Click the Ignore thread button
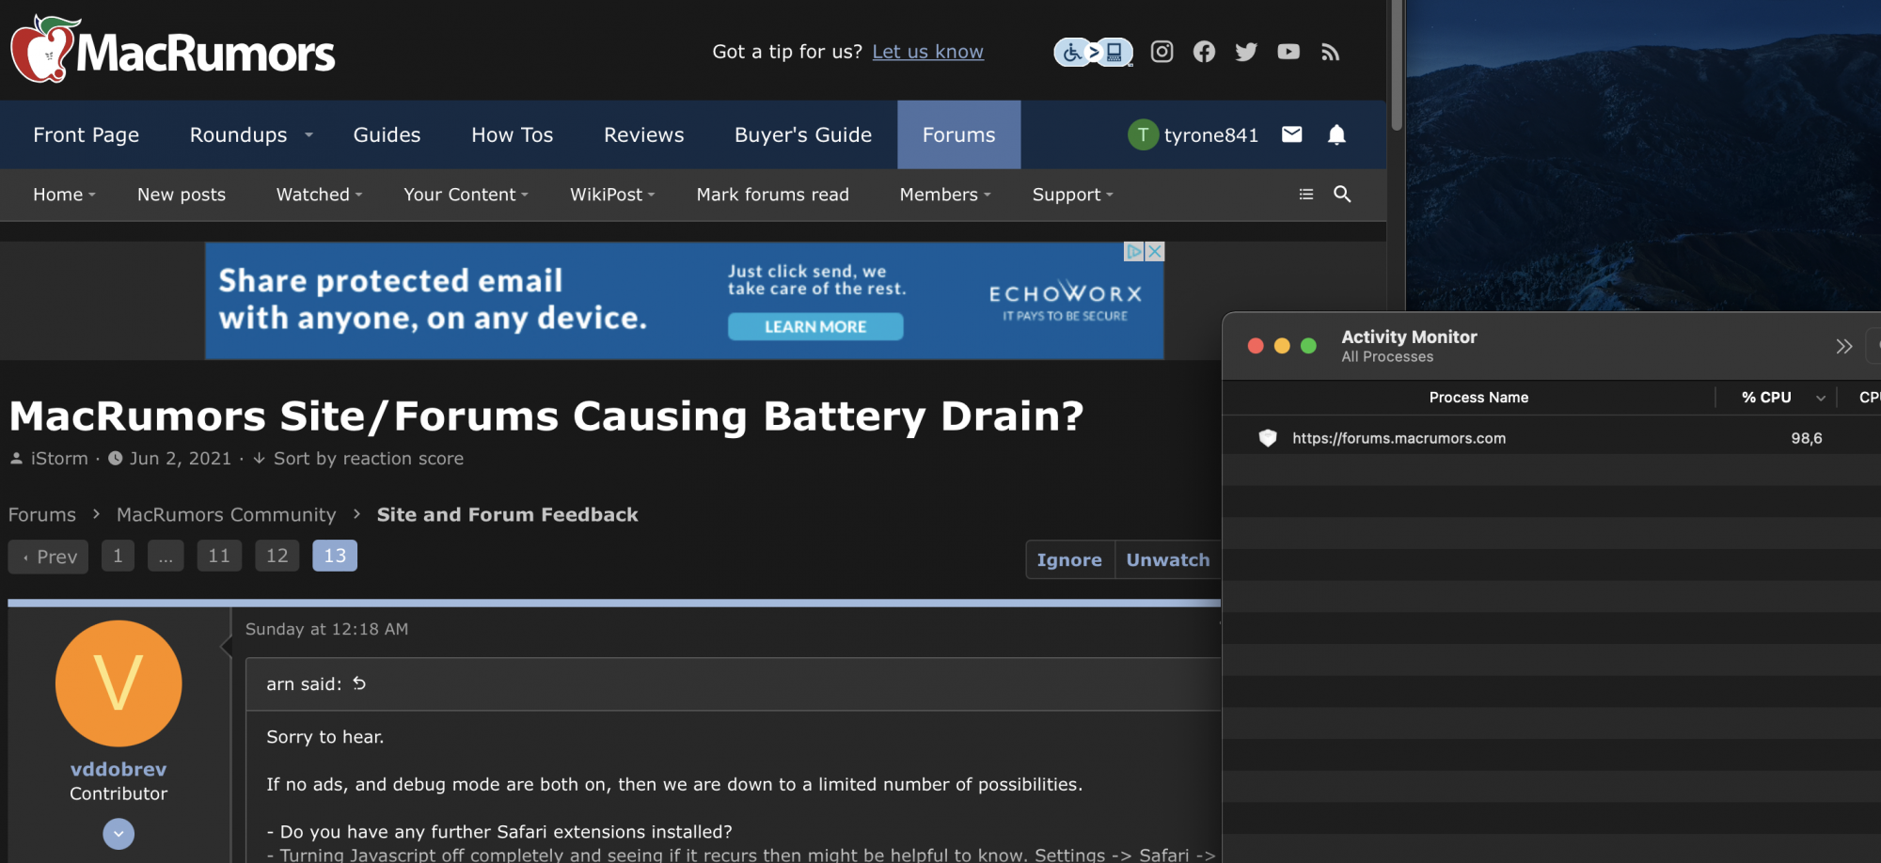The image size is (1881, 863). coord(1069,559)
